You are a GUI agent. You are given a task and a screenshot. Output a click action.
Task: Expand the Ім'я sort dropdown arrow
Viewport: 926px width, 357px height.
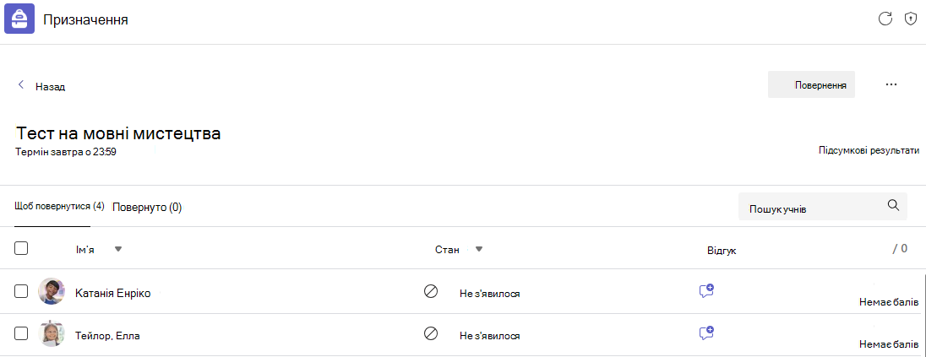(118, 249)
